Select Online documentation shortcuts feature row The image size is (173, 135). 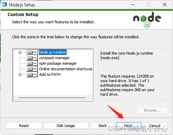66,69
